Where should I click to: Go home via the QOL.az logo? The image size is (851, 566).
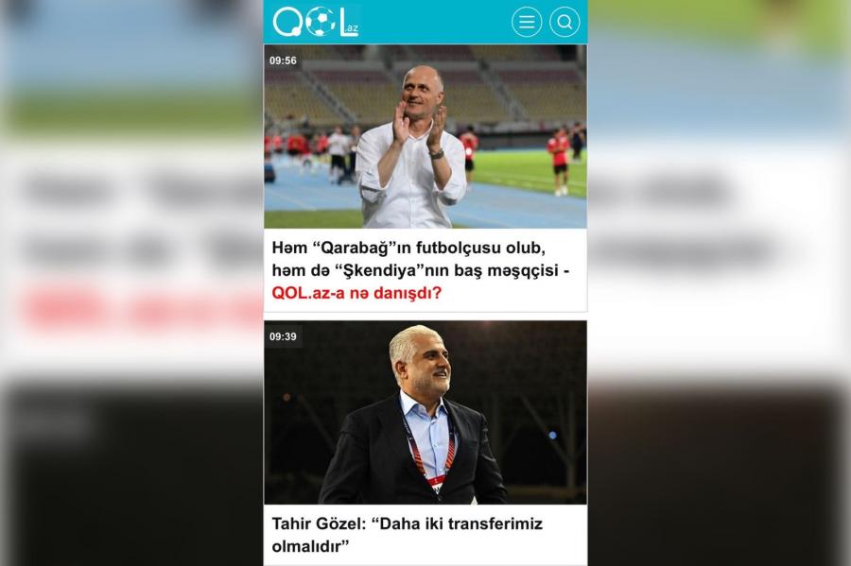315,22
